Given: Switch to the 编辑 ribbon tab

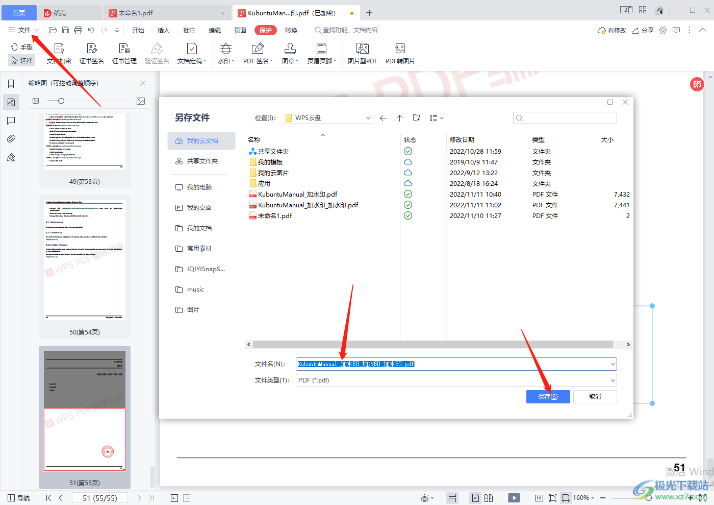Looking at the screenshot, I should pos(215,30).
